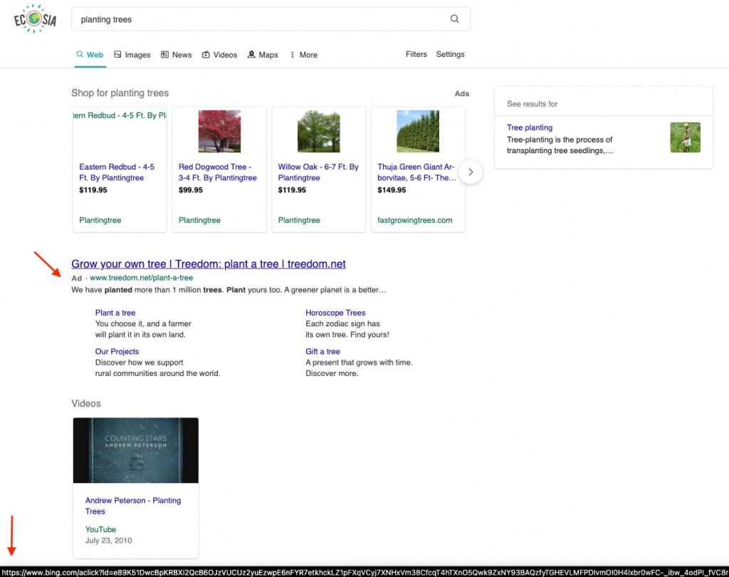This screenshot has height=577, width=729.
Task: Click the $119.95 price under Eastern Redbud
Action: 93,190
